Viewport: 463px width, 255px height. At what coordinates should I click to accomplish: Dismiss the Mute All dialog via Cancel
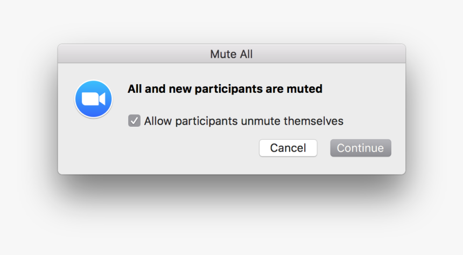[288, 148]
